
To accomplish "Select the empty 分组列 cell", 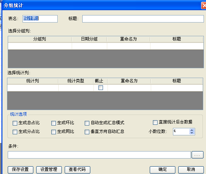I will point(40,46).
